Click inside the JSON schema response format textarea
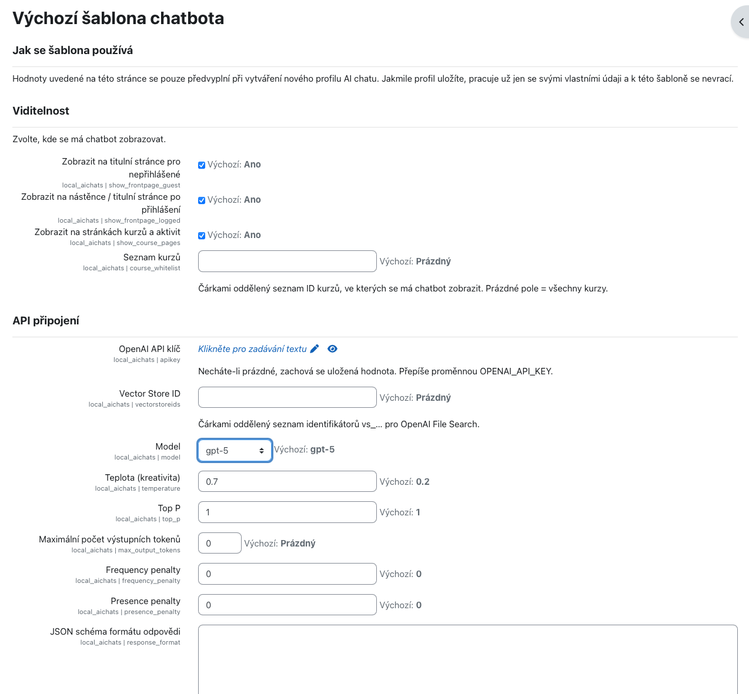The image size is (749, 694). click(x=467, y=659)
